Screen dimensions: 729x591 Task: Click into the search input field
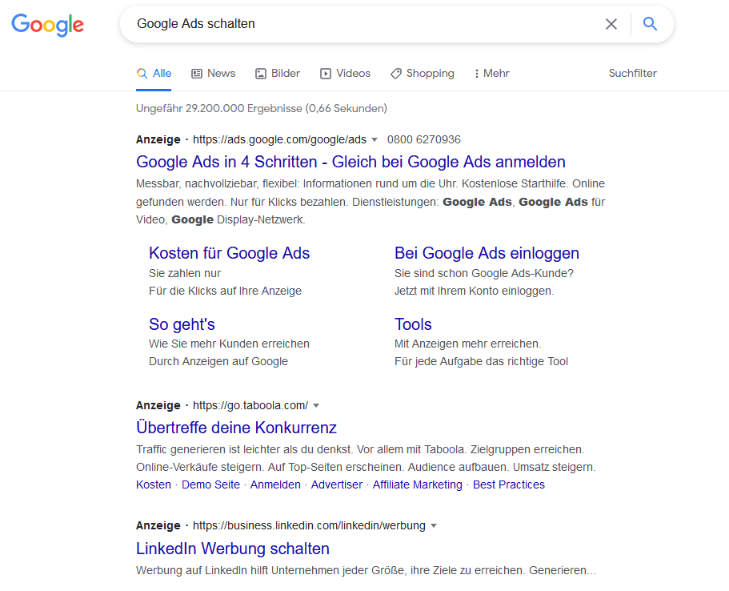point(360,24)
